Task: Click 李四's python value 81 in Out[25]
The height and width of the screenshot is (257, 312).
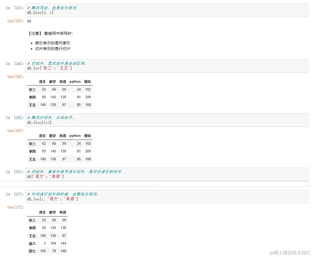Action: pos(79,151)
